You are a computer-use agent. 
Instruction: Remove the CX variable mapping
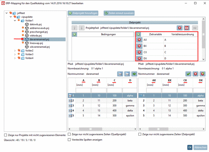point(139,52)
